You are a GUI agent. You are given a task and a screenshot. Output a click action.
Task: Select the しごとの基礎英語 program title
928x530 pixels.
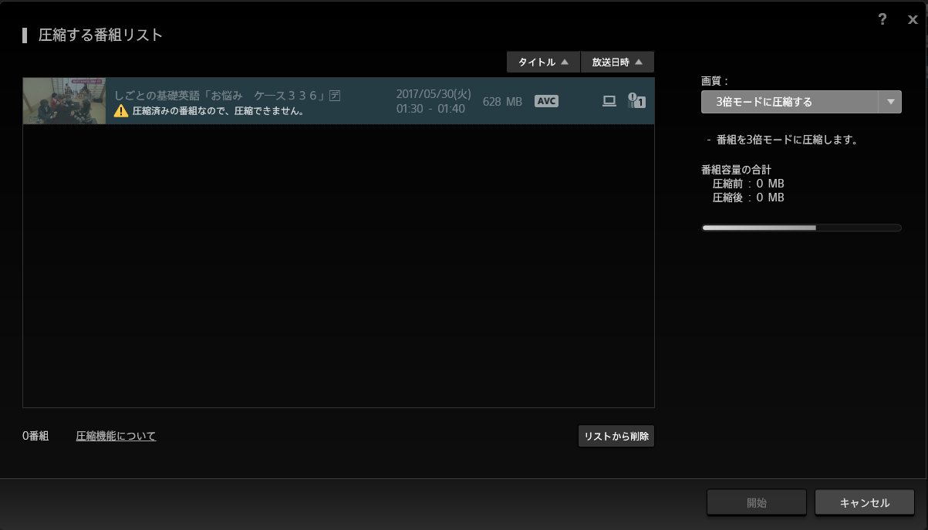click(x=220, y=95)
